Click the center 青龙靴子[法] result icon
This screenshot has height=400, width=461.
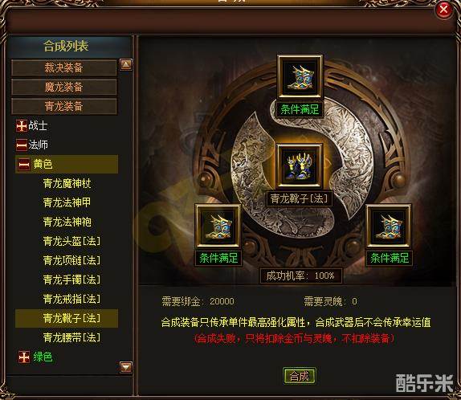pyautogui.click(x=300, y=166)
